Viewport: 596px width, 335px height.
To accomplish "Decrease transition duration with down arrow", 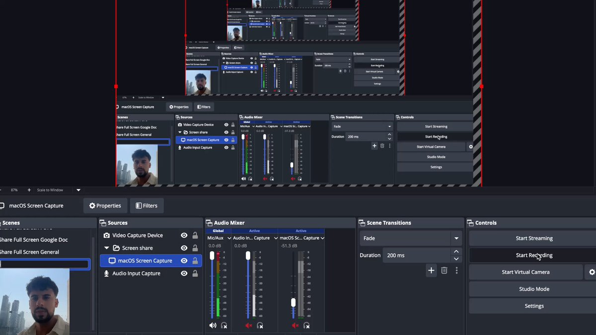I will pyautogui.click(x=456, y=259).
